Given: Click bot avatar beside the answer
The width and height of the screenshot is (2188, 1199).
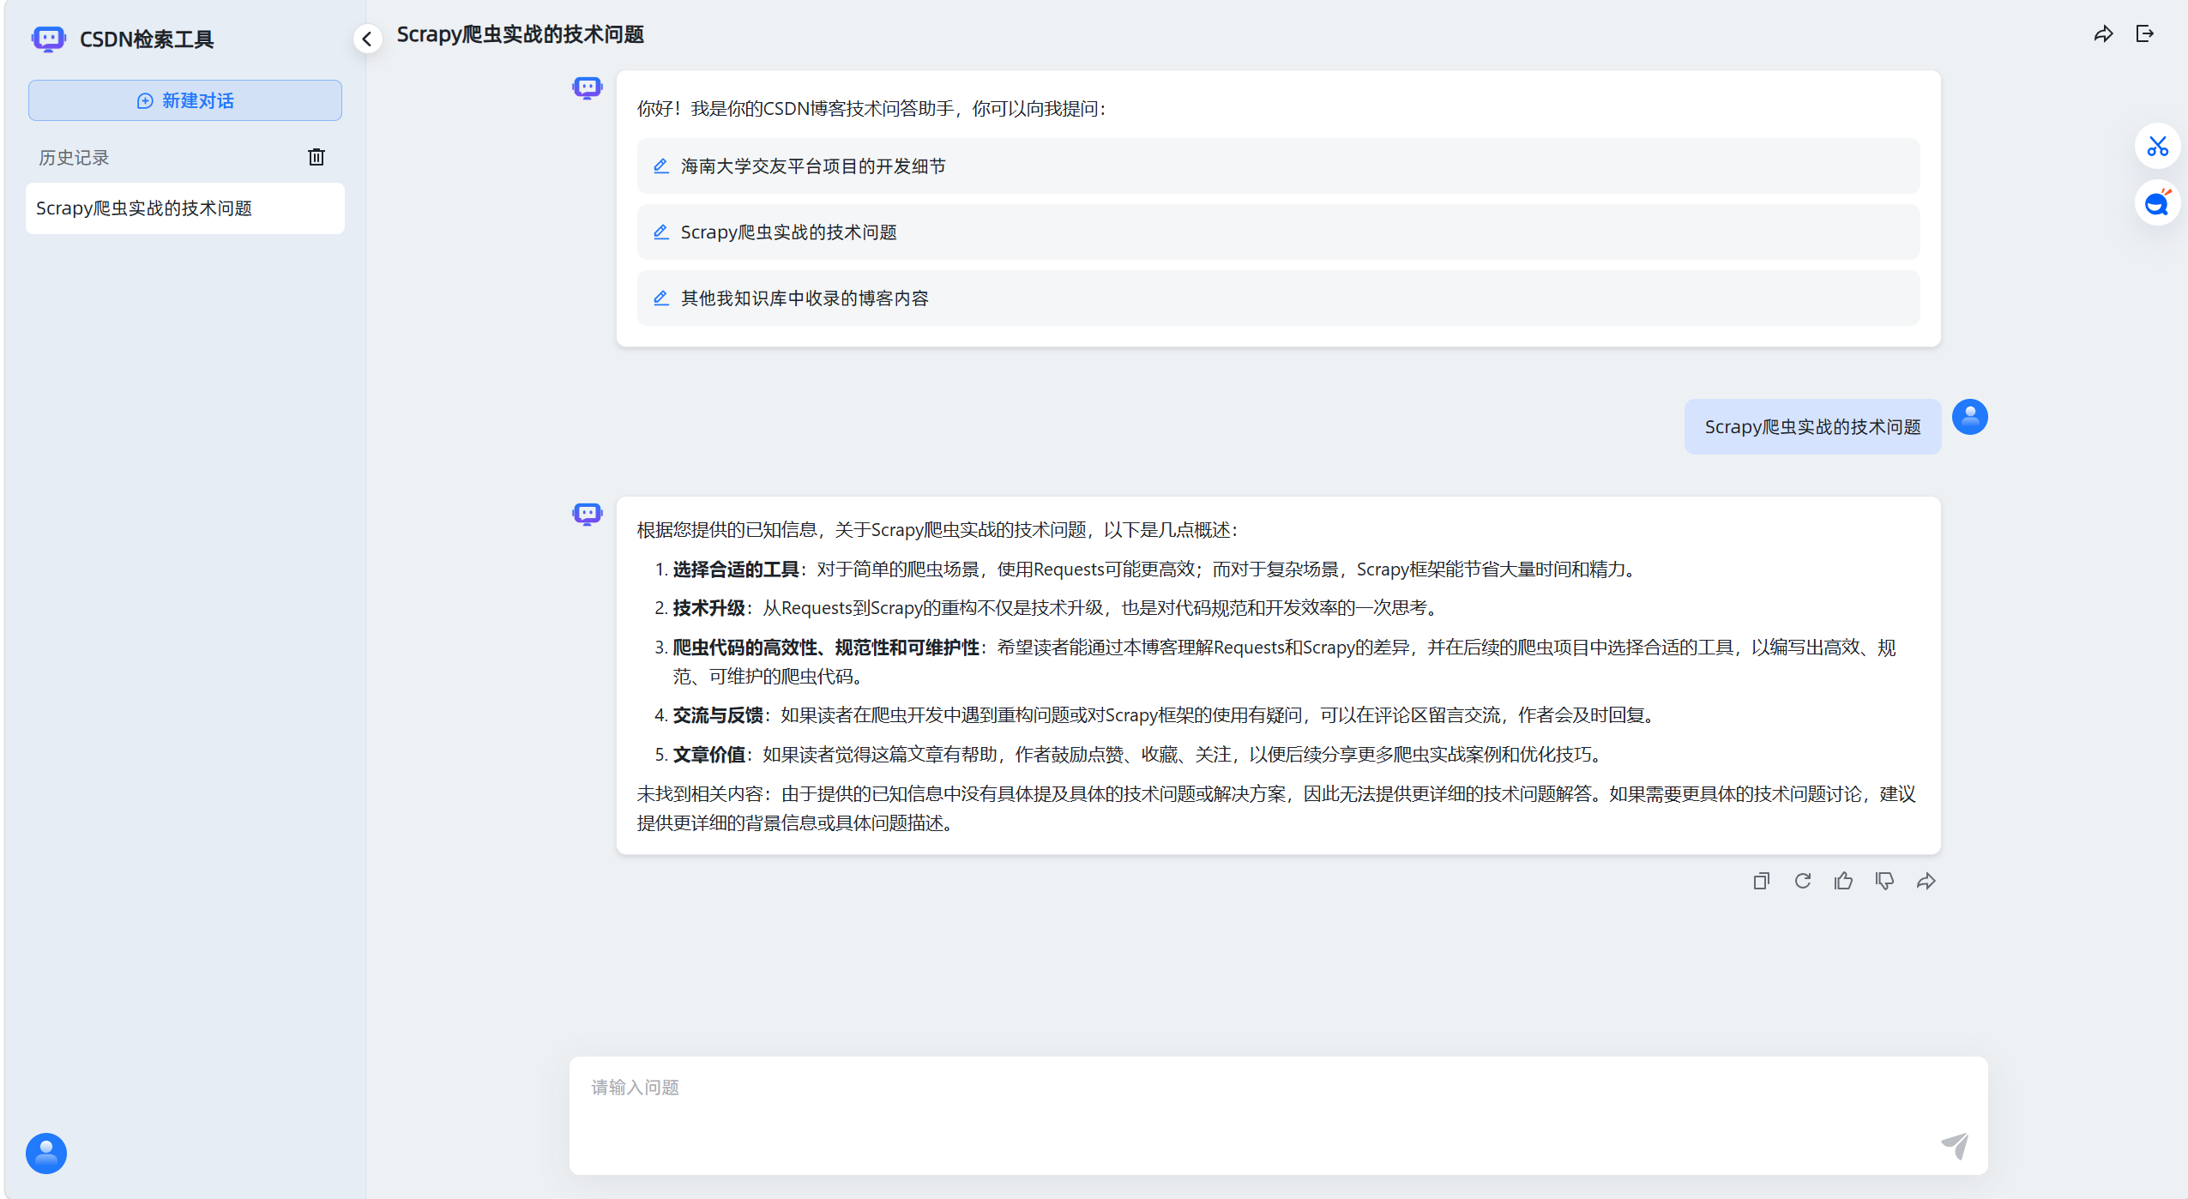Looking at the screenshot, I should [588, 514].
